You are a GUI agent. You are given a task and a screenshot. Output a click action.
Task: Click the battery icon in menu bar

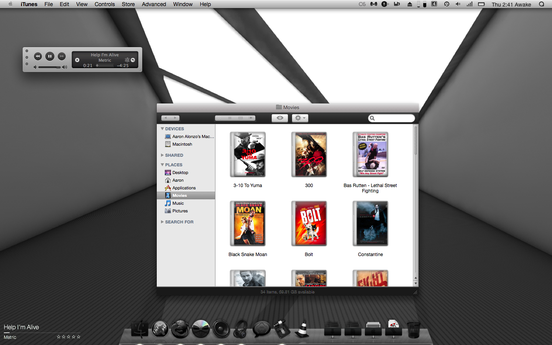click(x=481, y=4)
